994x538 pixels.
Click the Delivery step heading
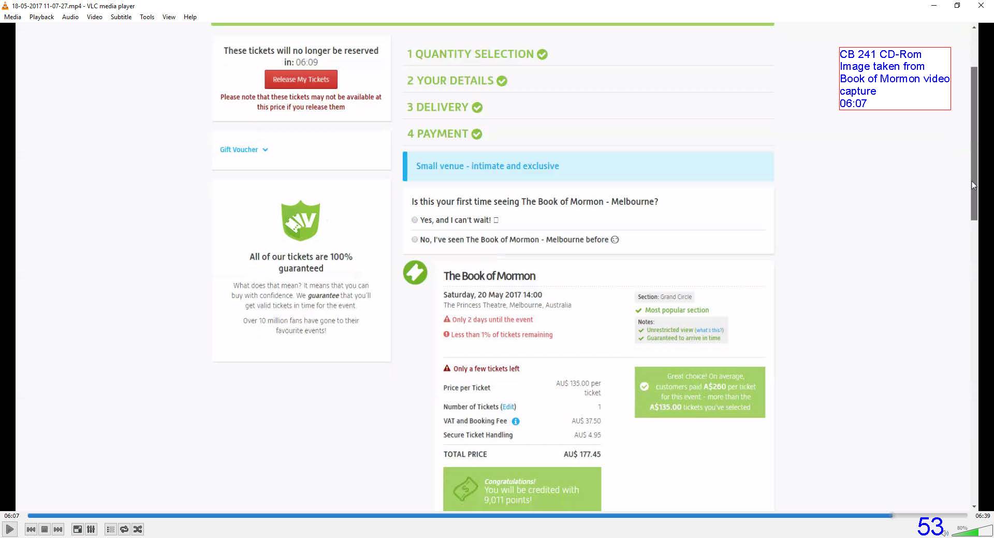point(437,107)
